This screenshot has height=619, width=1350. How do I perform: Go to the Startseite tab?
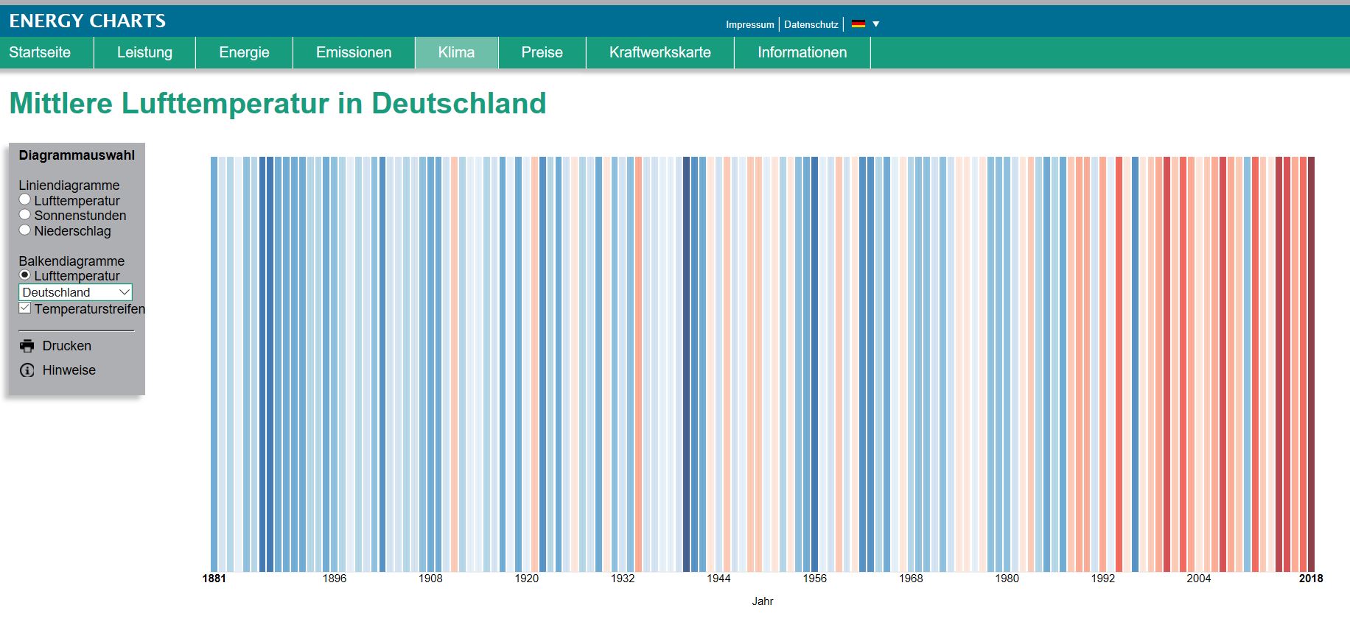[x=40, y=52]
